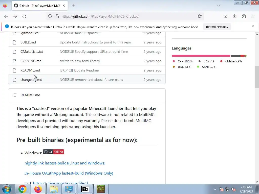Open commit 'NOISSUE Specify support URLs at build time'
This screenshot has height=194, width=259.
click(94, 52)
